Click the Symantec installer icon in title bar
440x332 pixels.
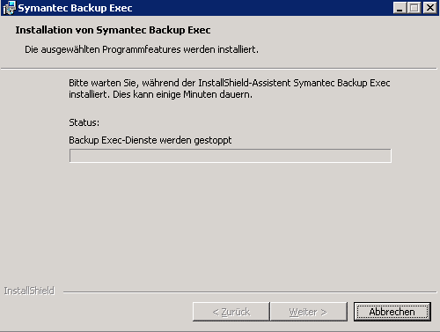(9, 8)
